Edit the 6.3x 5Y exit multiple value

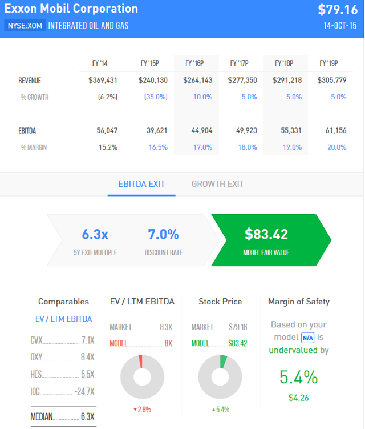(x=95, y=234)
